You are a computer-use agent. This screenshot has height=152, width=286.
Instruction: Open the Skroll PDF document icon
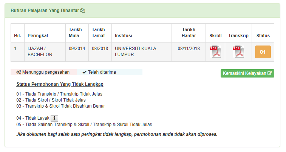pyautogui.click(x=215, y=52)
